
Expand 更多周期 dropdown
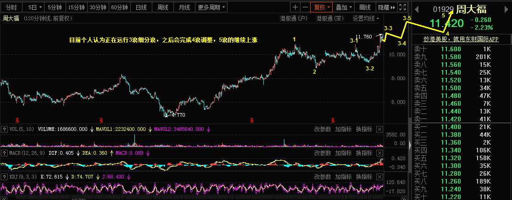point(211,7)
